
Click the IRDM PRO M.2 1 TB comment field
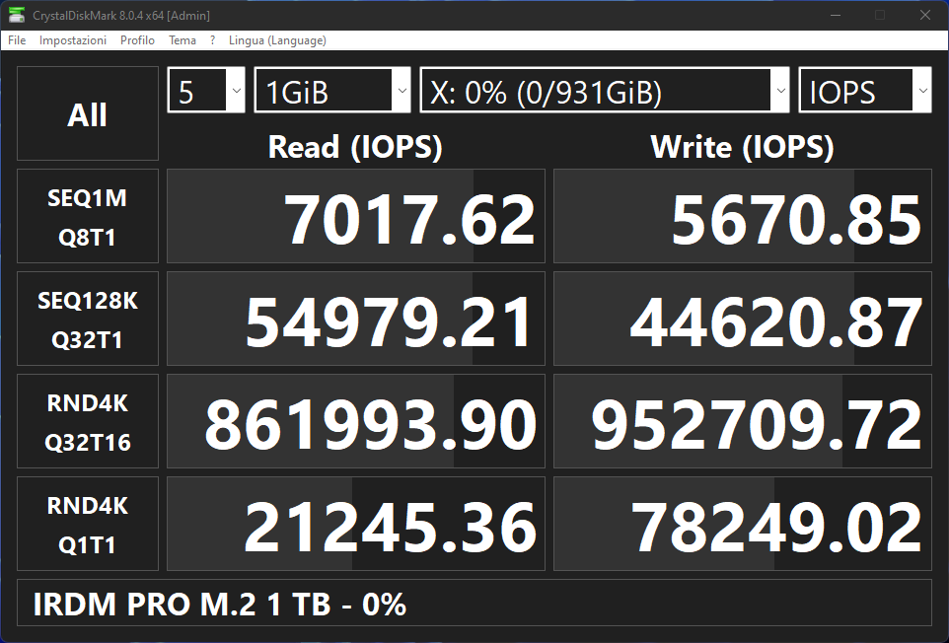point(474,604)
